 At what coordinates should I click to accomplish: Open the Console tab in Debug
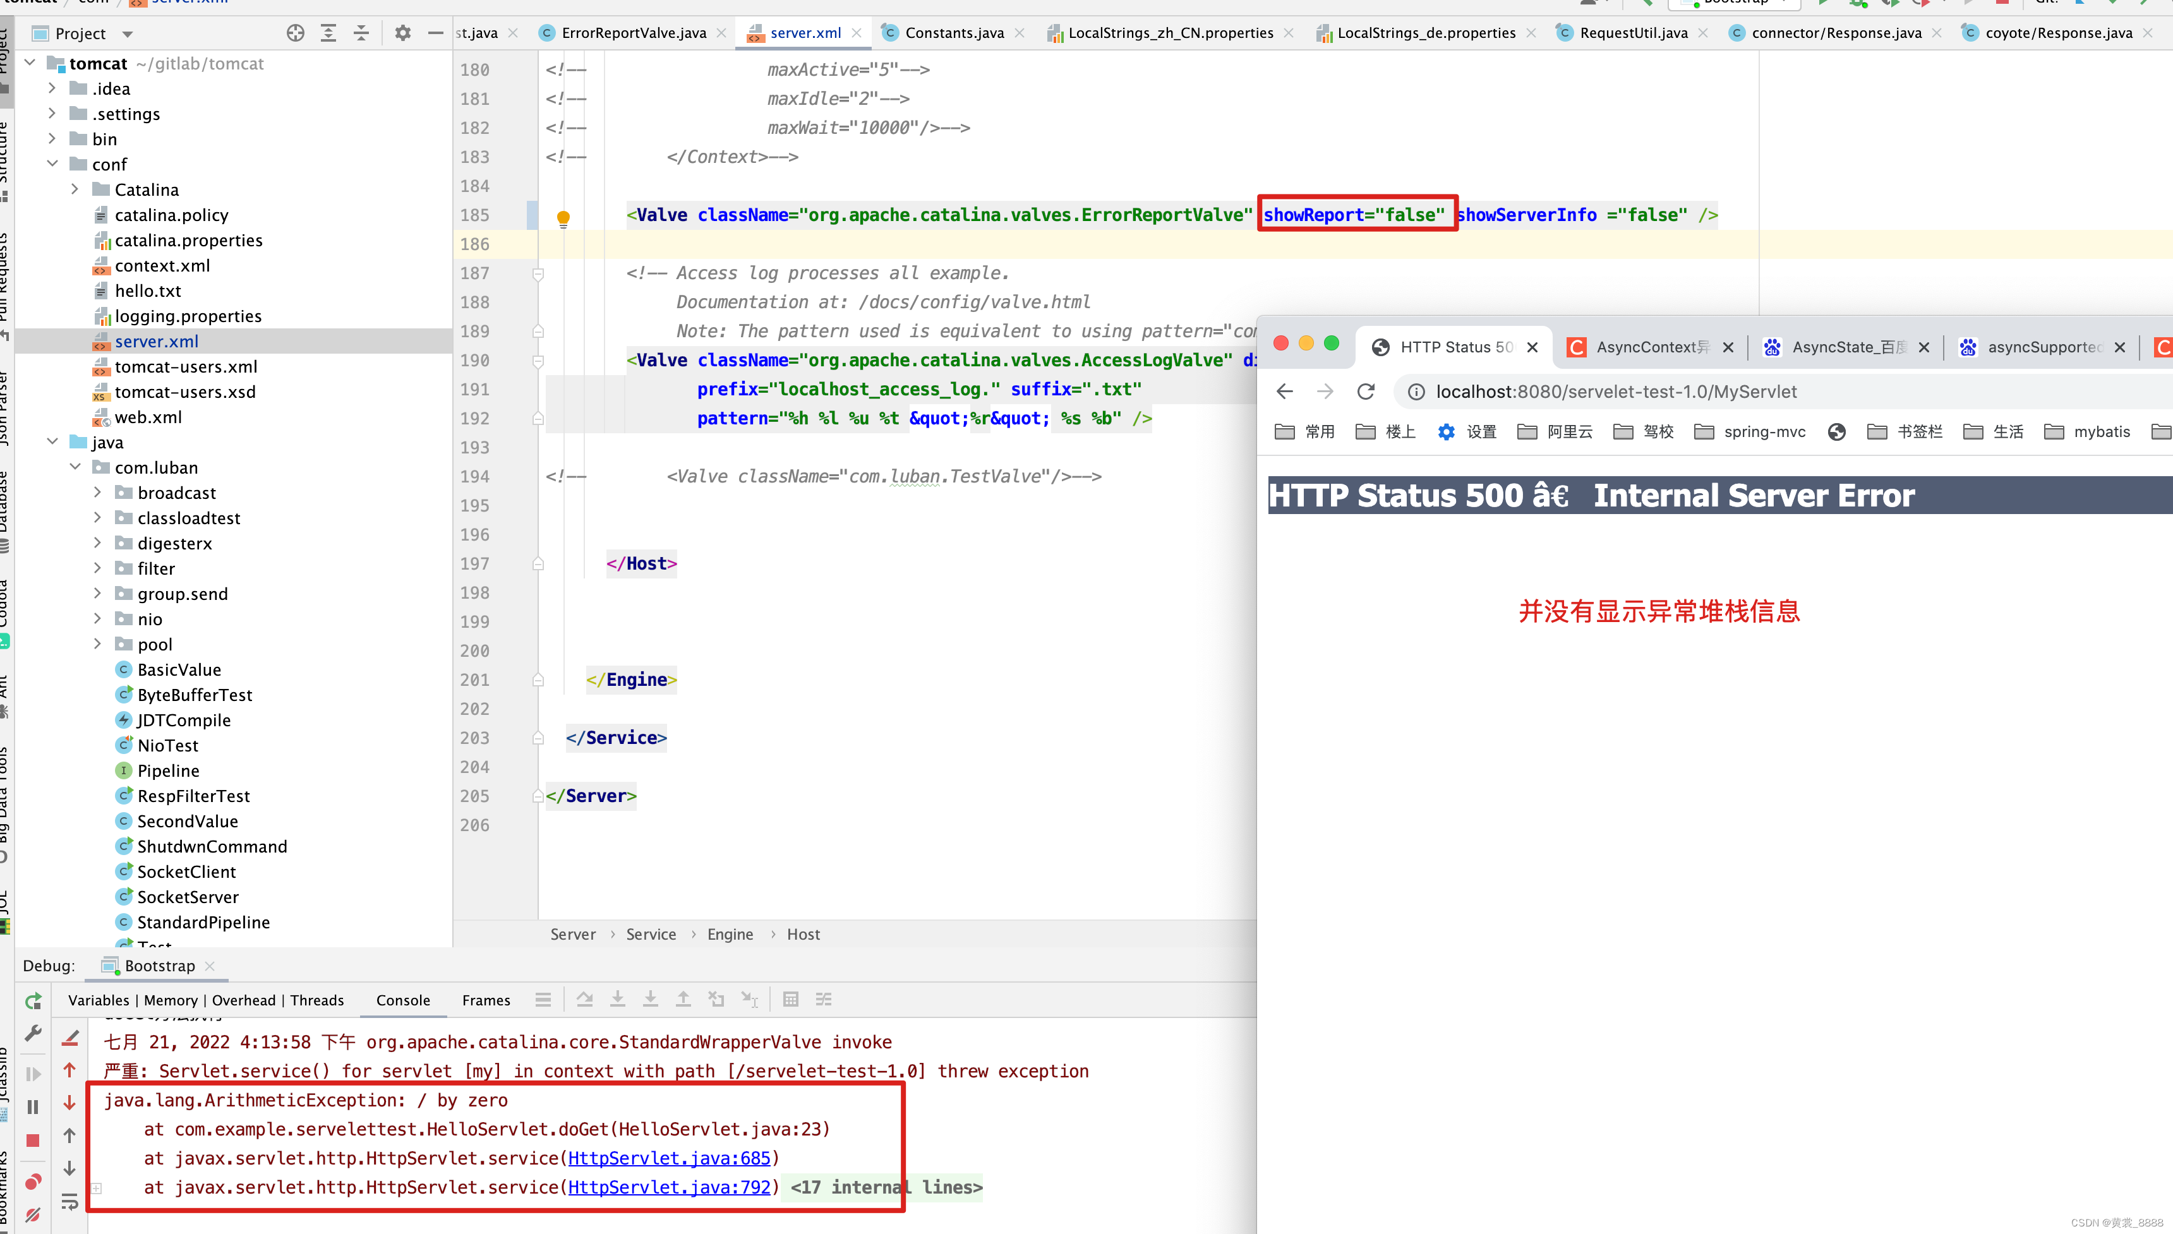(402, 1000)
